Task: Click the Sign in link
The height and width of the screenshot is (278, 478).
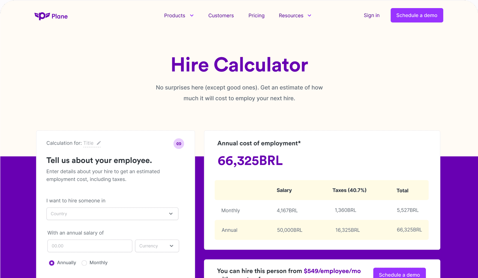Action: [372, 15]
